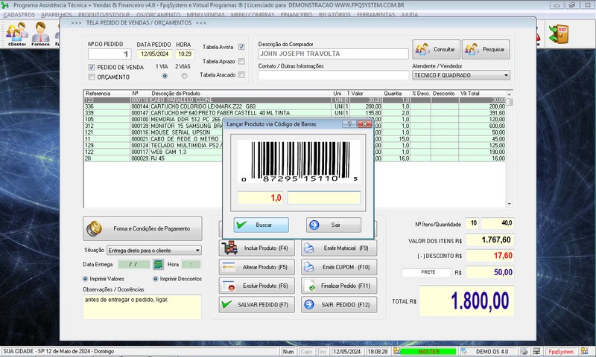Select 1 VIA radio button
596x357 pixels.
(x=165, y=76)
